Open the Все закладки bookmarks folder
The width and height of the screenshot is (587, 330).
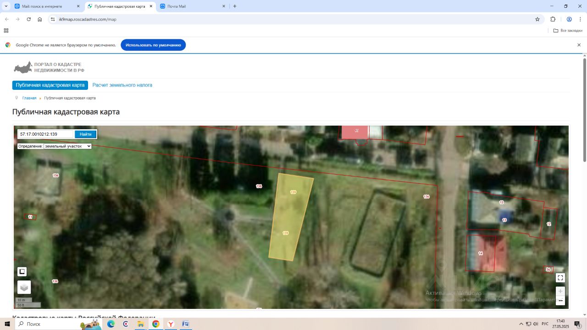tap(568, 31)
